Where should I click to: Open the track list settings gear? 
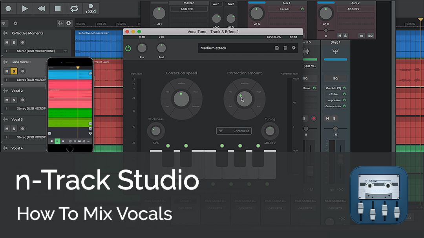[x=15, y=23]
